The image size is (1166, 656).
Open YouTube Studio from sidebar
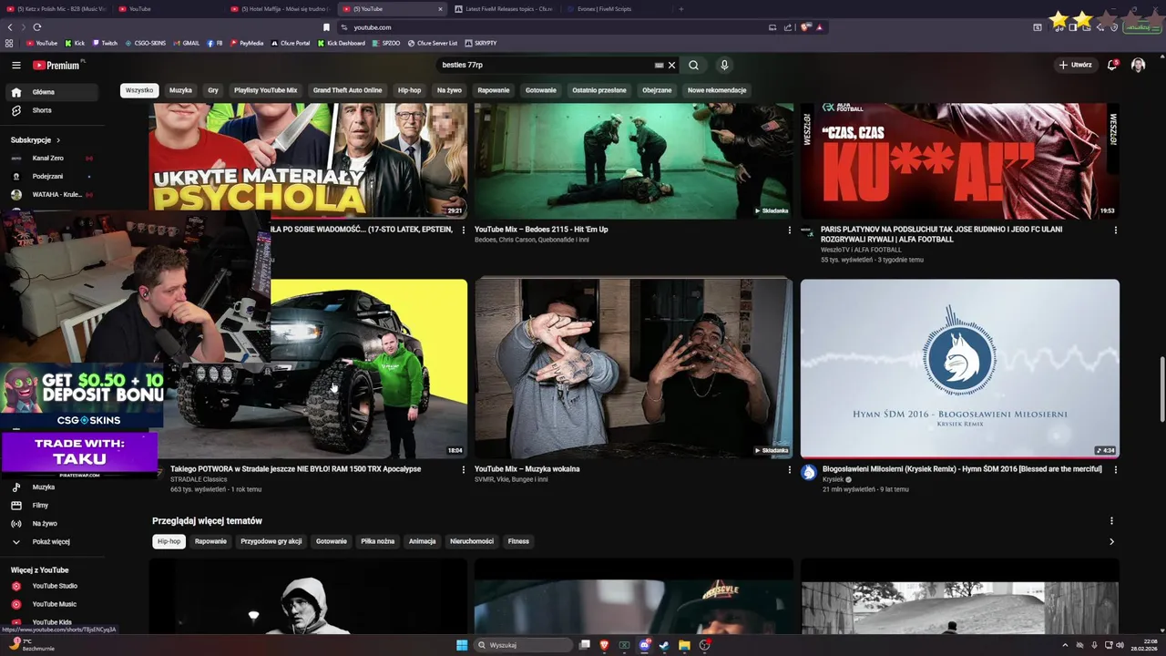(x=52, y=586)
